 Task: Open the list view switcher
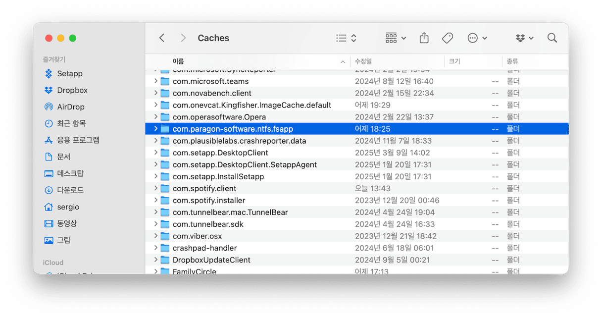[347, 38]
